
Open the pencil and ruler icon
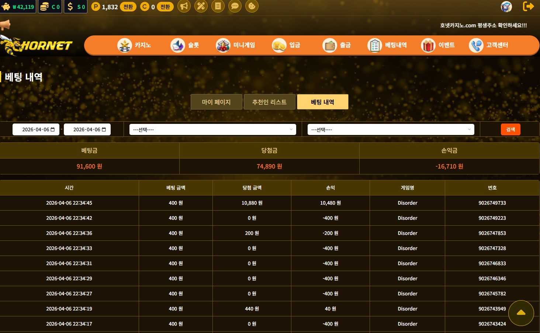(x=201, y=6)
